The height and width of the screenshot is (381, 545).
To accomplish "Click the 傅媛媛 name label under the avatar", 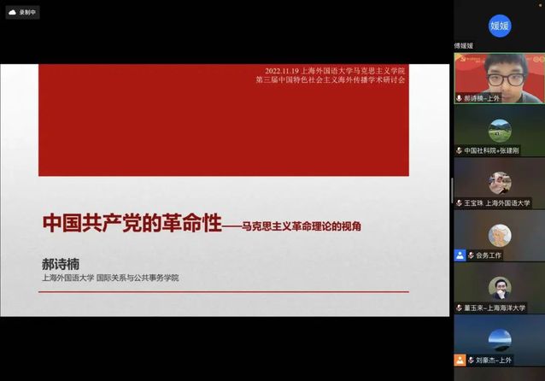I will [x=466, y=45].
